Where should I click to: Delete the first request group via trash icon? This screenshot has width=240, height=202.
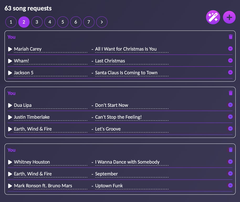point(231,37)
